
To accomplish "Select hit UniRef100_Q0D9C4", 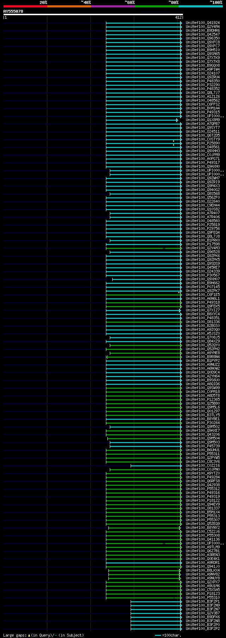I will pyautogui.click(x=203, y=372).
